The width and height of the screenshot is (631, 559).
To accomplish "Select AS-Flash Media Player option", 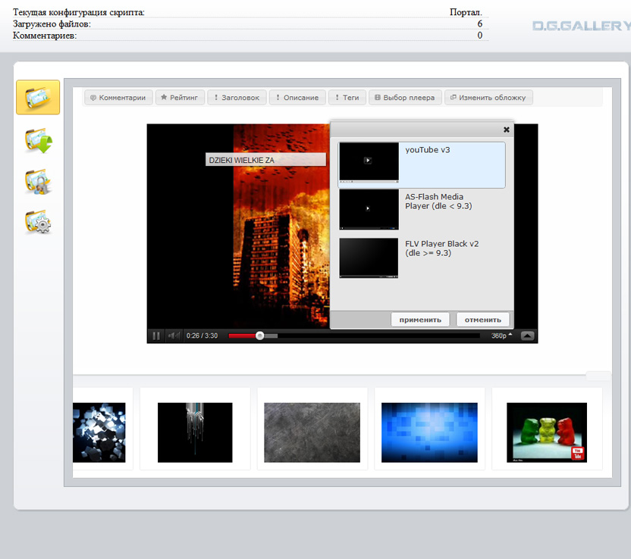I will click(x=422, y=210).
